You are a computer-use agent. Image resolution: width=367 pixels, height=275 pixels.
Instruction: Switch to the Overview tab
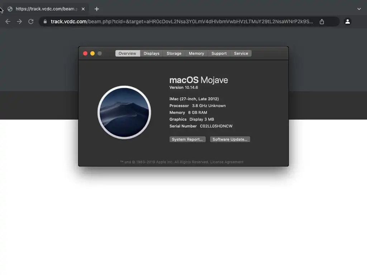pyautogui.click(x=127, y=53)
